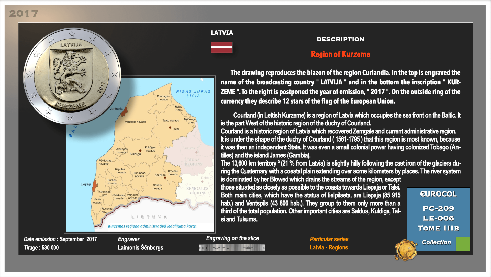
Task: Click the 'Collection' label
Action: tap(436, 242)
